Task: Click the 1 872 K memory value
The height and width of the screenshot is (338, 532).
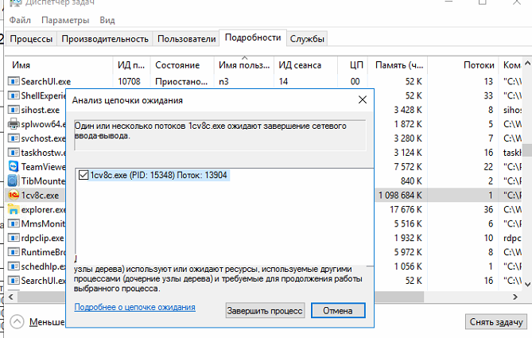Action: click(408, 124)
